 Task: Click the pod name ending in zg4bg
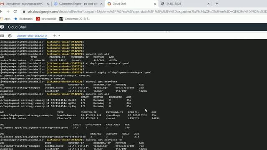(38, 106)
